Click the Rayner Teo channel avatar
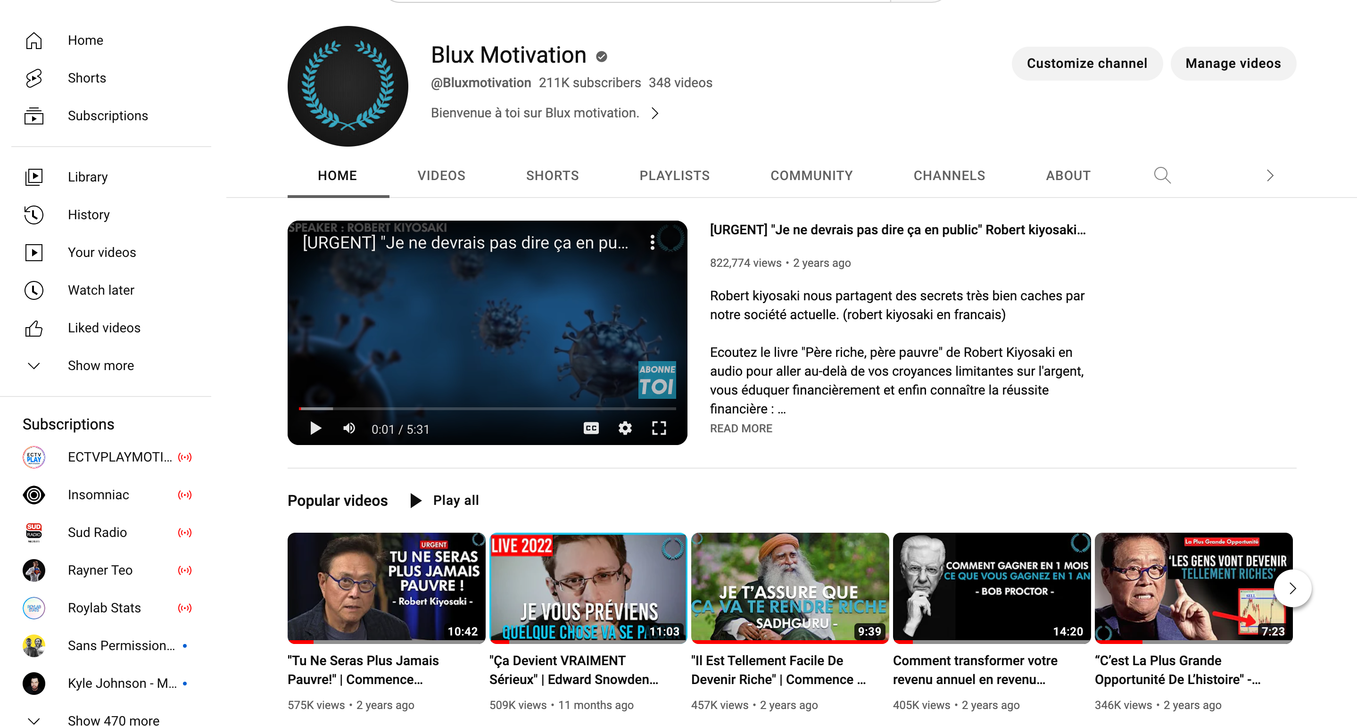This screenshot has width=1357, height=726. (34, 570)
